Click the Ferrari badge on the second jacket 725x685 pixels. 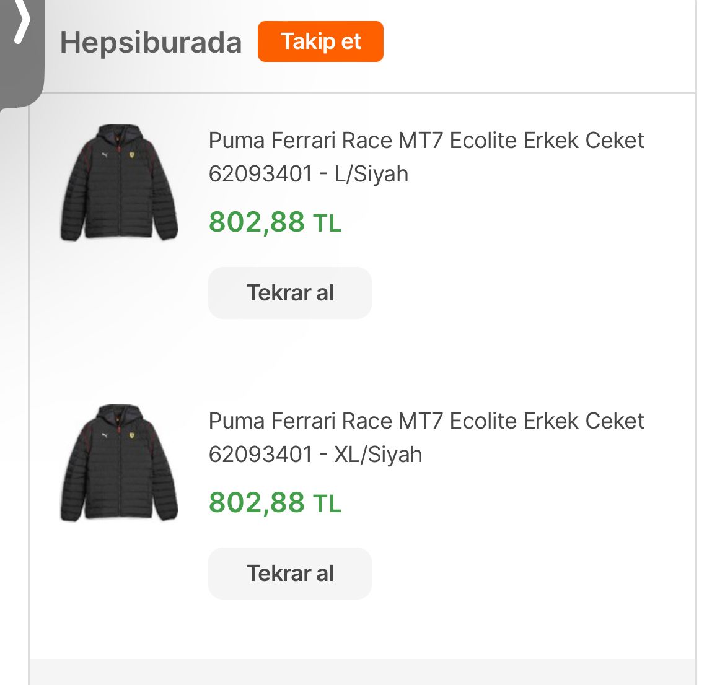click(132, 435)
